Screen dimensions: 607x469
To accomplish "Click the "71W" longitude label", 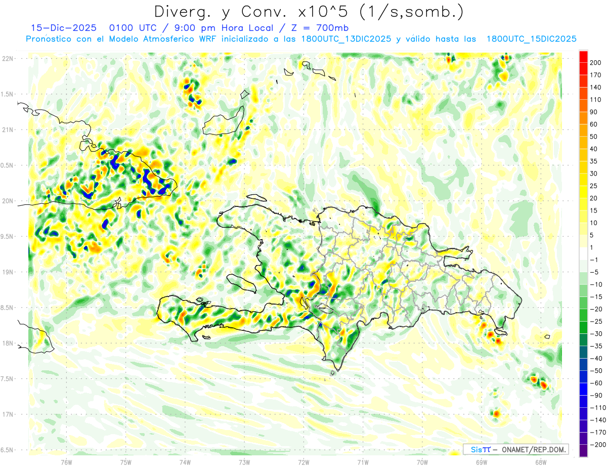I will point(363,462).
